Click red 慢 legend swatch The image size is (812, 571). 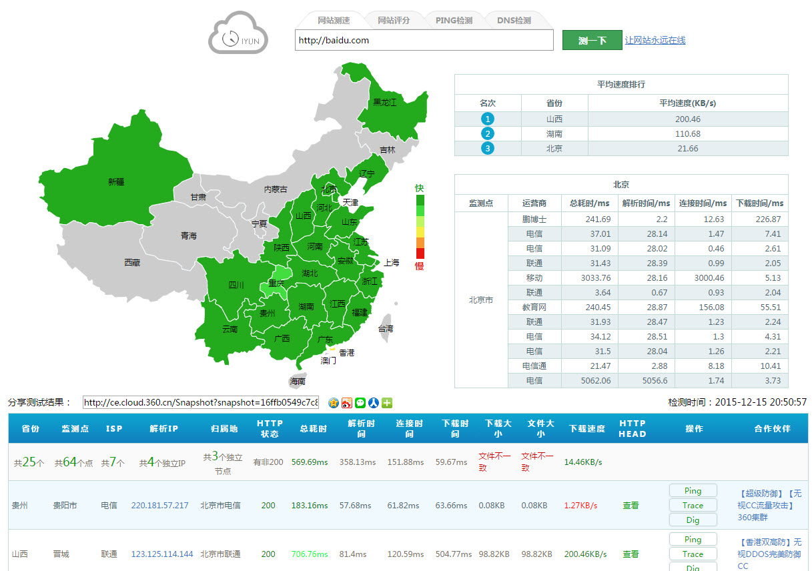pos(420,253)
